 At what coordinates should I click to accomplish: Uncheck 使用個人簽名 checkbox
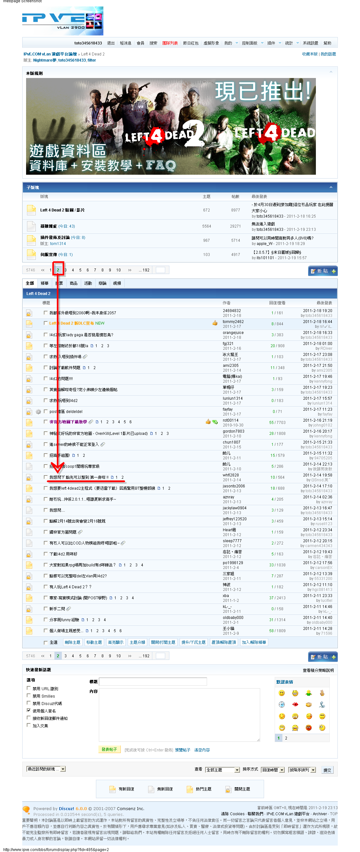coord(29,710)
